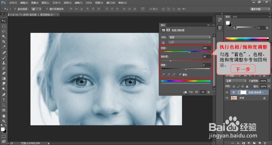
Task: Select the Path Selection tool
Action: pos(4,105)
